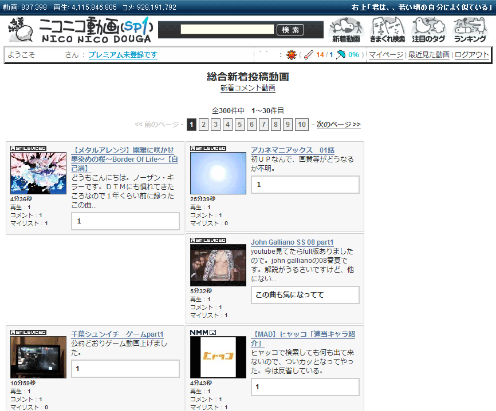Click the 千葉シュンイチ game screen thumbnail

pos(38,357)
